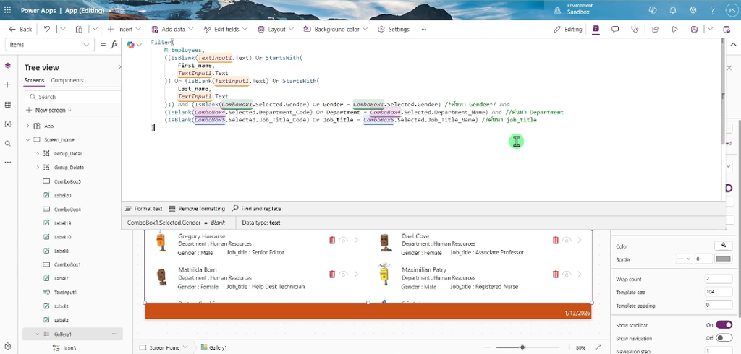View Dael Cove details with the eye icon
741x354 pixels.
point(567,241)
